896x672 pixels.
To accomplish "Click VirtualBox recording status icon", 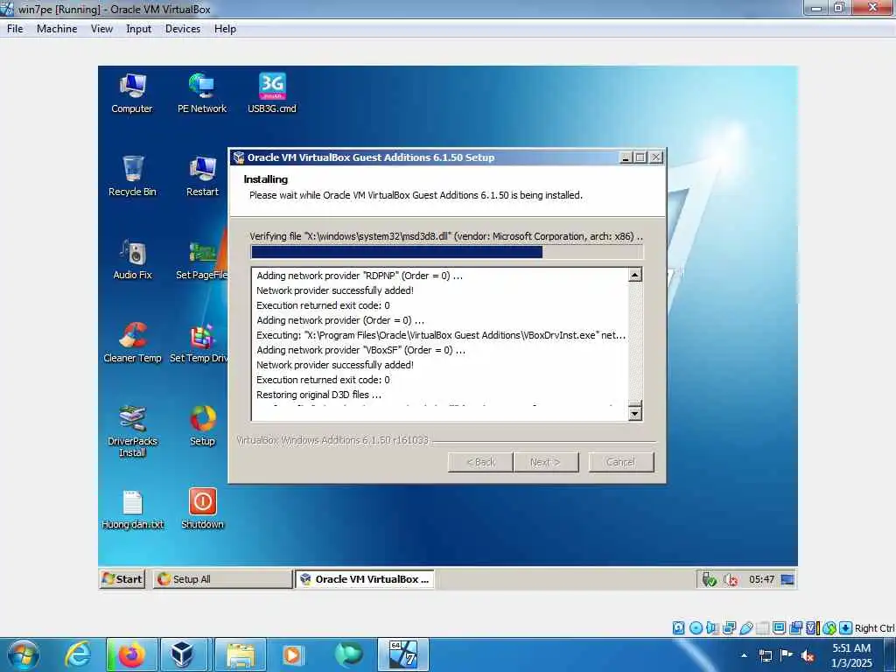I will 796,628.
